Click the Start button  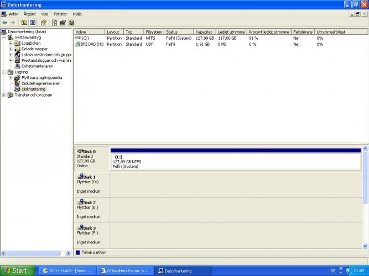(17, 270)
